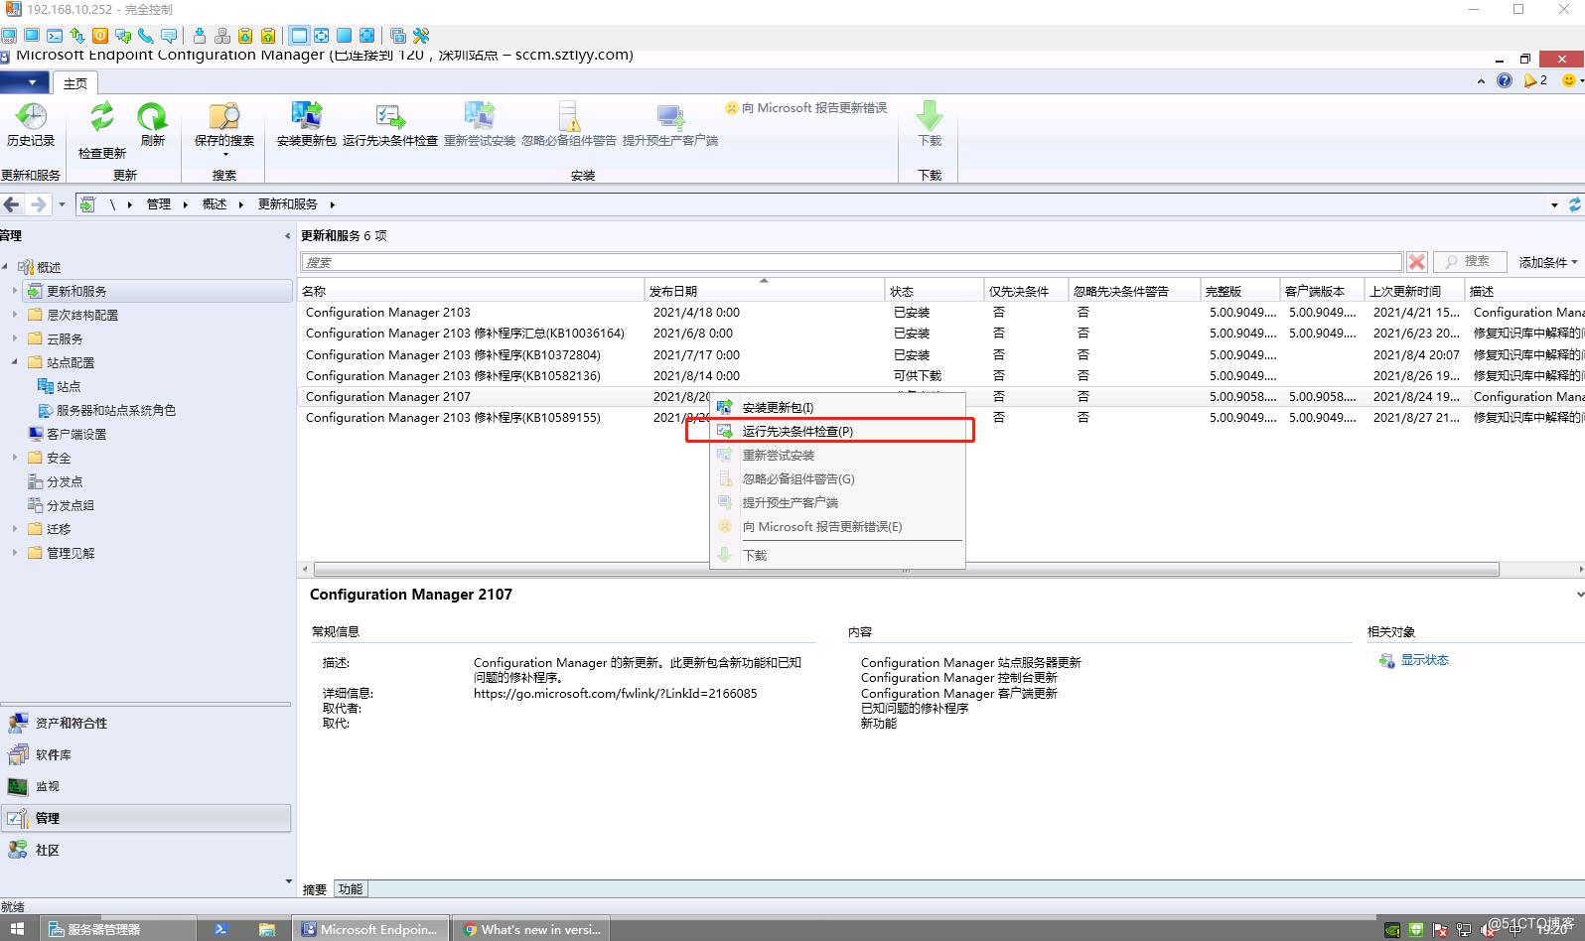Screen dimensions: 1585x941
Task: Open the Windows Start button
Action: click(17, 929)
